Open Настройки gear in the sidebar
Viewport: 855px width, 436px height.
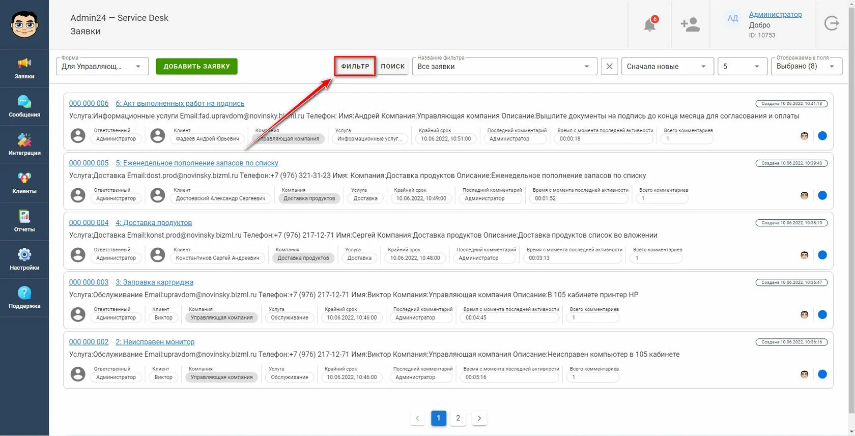click(24, 259)
